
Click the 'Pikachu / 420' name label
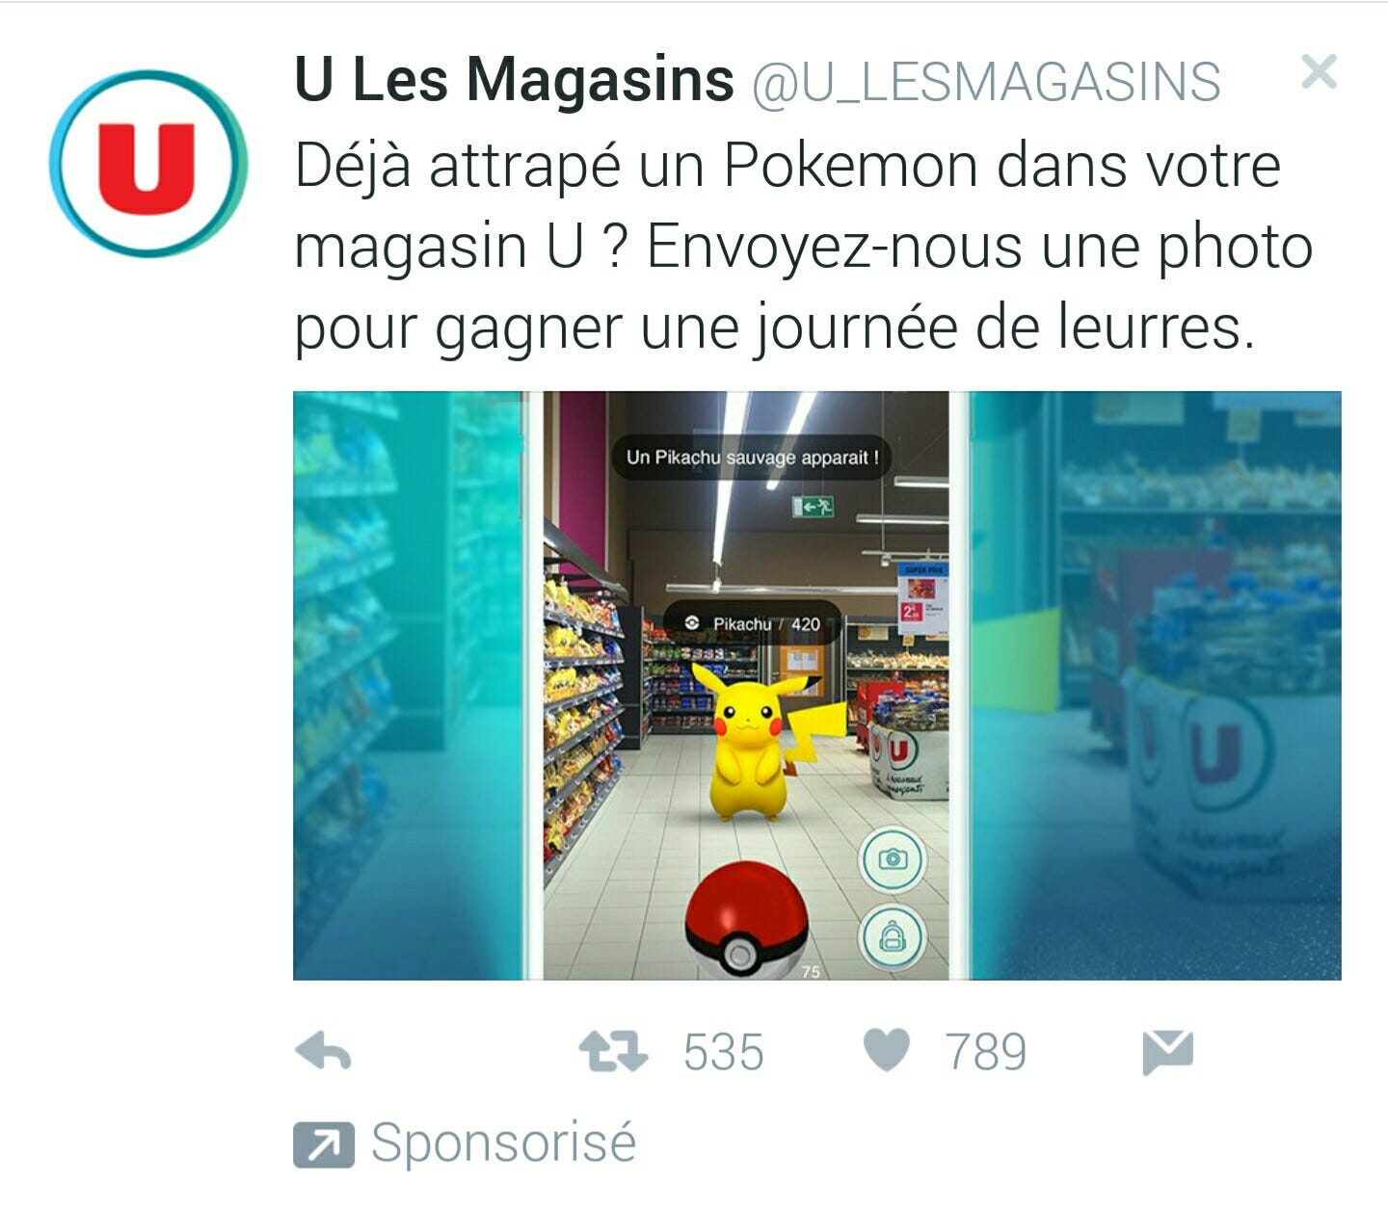pyautogui.click(x=753, y=624)
